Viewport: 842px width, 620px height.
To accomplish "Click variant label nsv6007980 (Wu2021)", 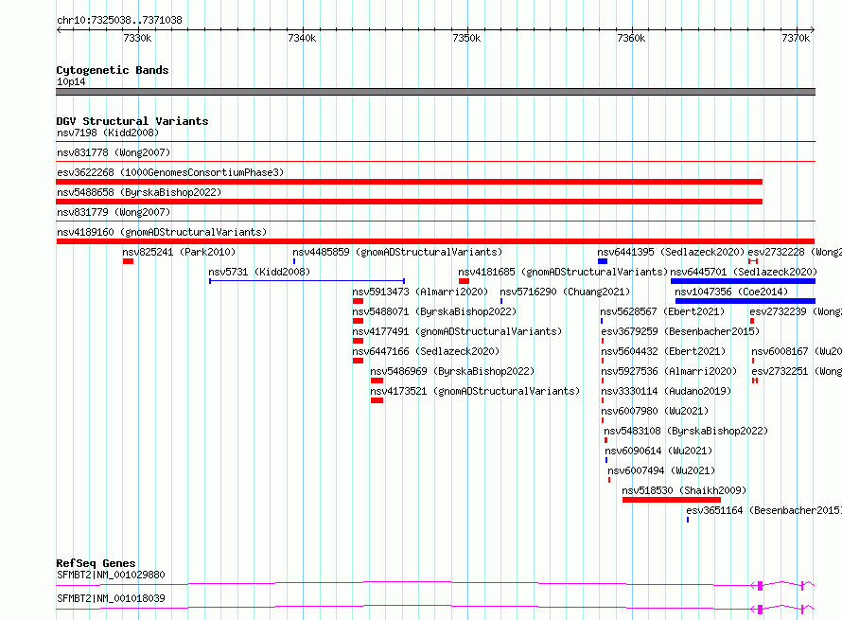I will tap(655, 411).
